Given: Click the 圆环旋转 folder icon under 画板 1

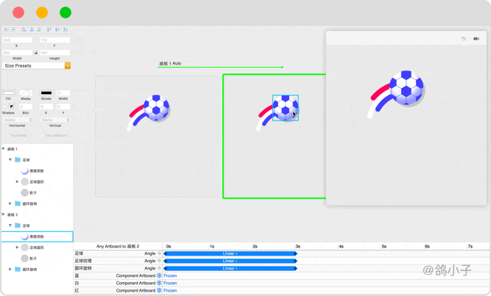Looking at the screenshot, I should click(x=18, y=203).
